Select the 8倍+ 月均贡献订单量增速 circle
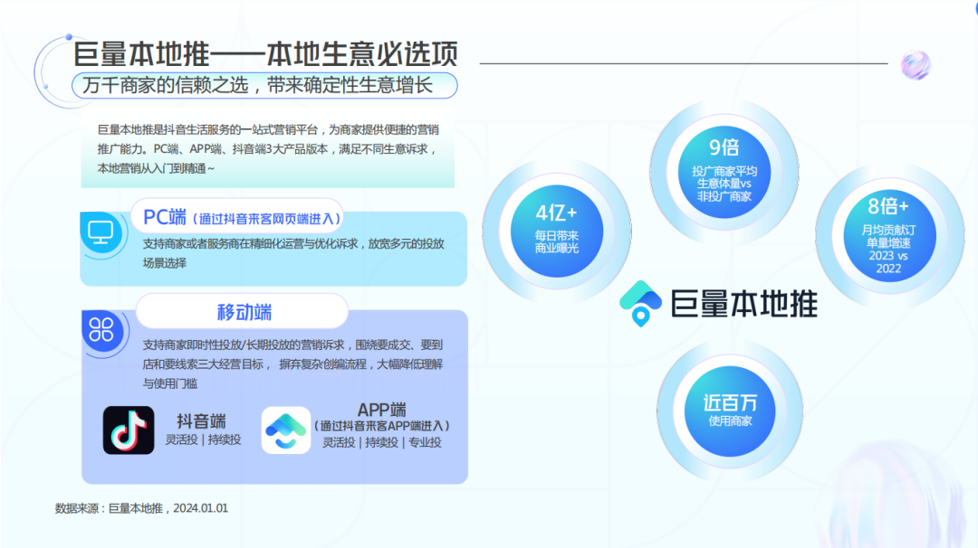978x548 pixels. tap(889, 235)
